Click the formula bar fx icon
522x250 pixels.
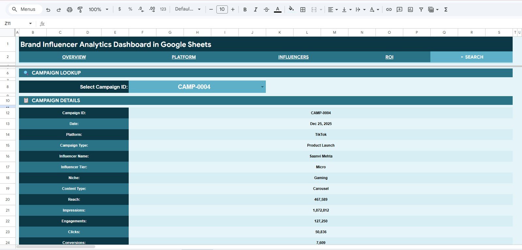tap(42, 24)
